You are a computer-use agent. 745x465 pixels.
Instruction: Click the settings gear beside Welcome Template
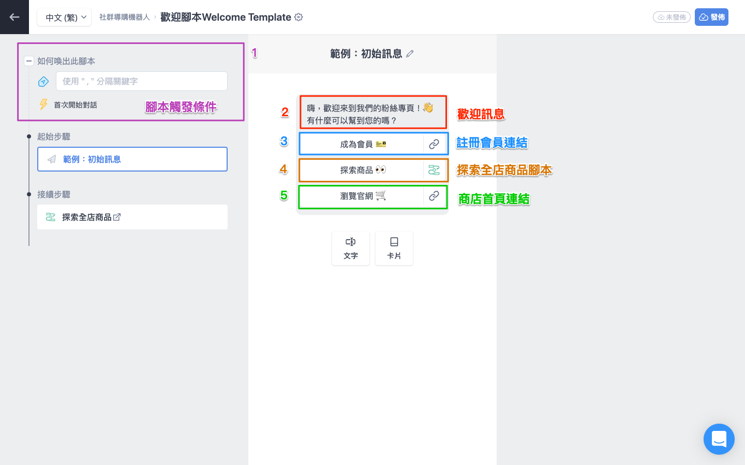click(299, 17)
